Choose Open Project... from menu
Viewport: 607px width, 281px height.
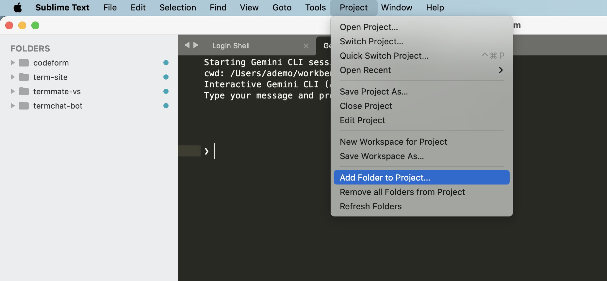click(421, 27)
